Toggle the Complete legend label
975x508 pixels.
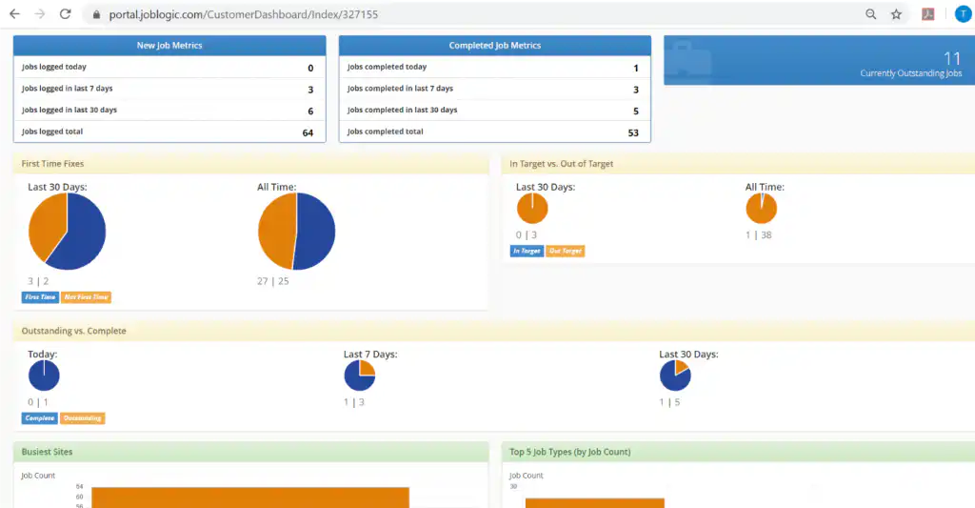tap(40, 418)
